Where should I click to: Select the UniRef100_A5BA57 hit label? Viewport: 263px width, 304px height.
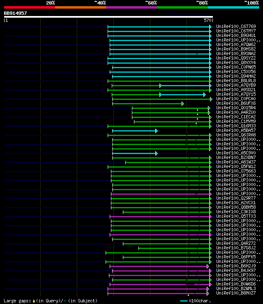click(x=236, y=131)
